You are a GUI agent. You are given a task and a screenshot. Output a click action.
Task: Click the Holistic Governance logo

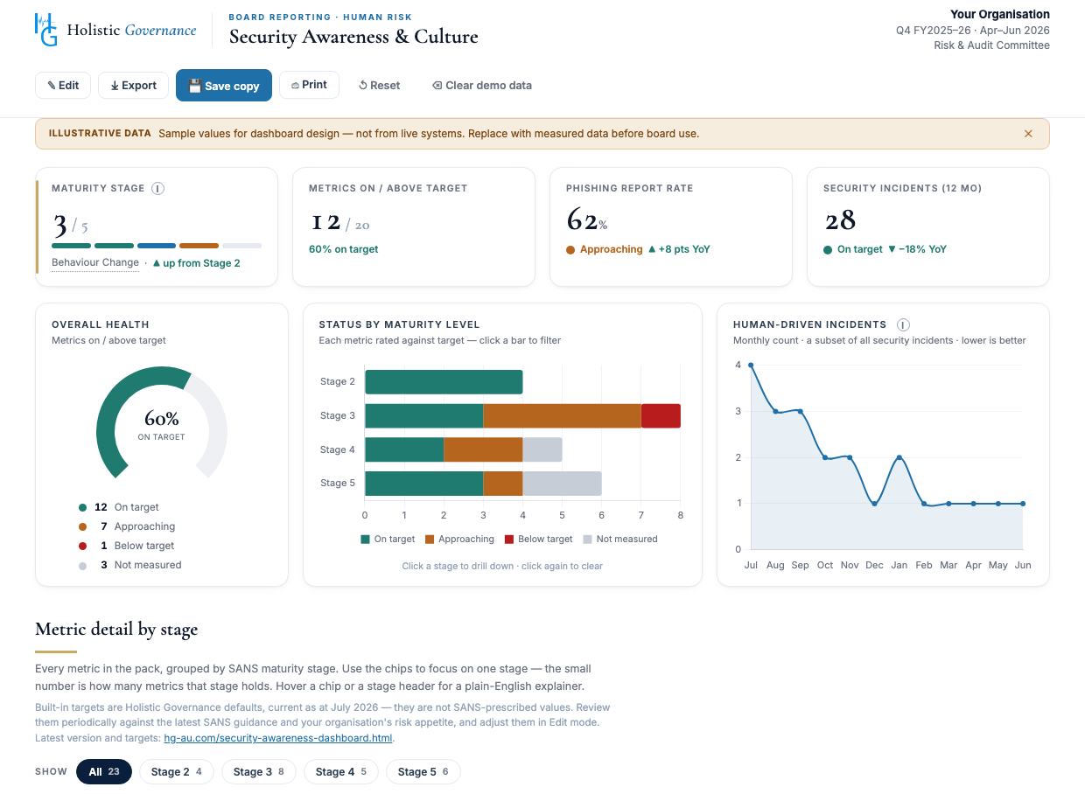point(115,30)
